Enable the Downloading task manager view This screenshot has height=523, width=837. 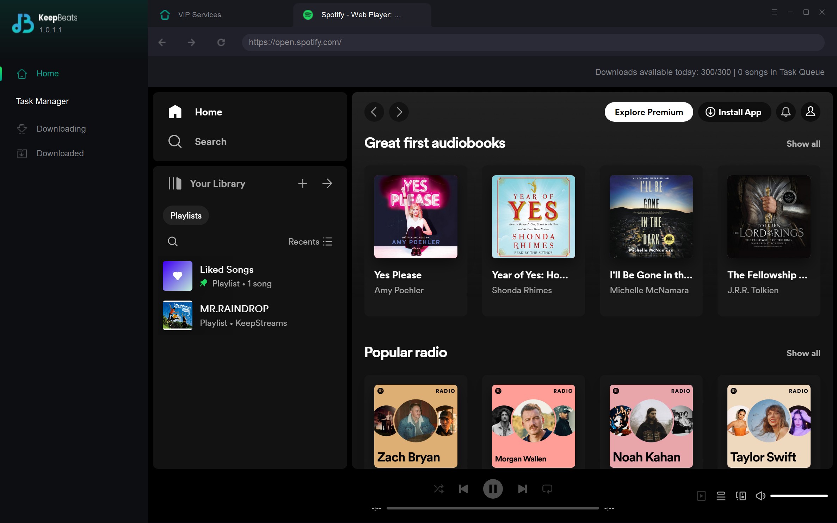point(61,128)
